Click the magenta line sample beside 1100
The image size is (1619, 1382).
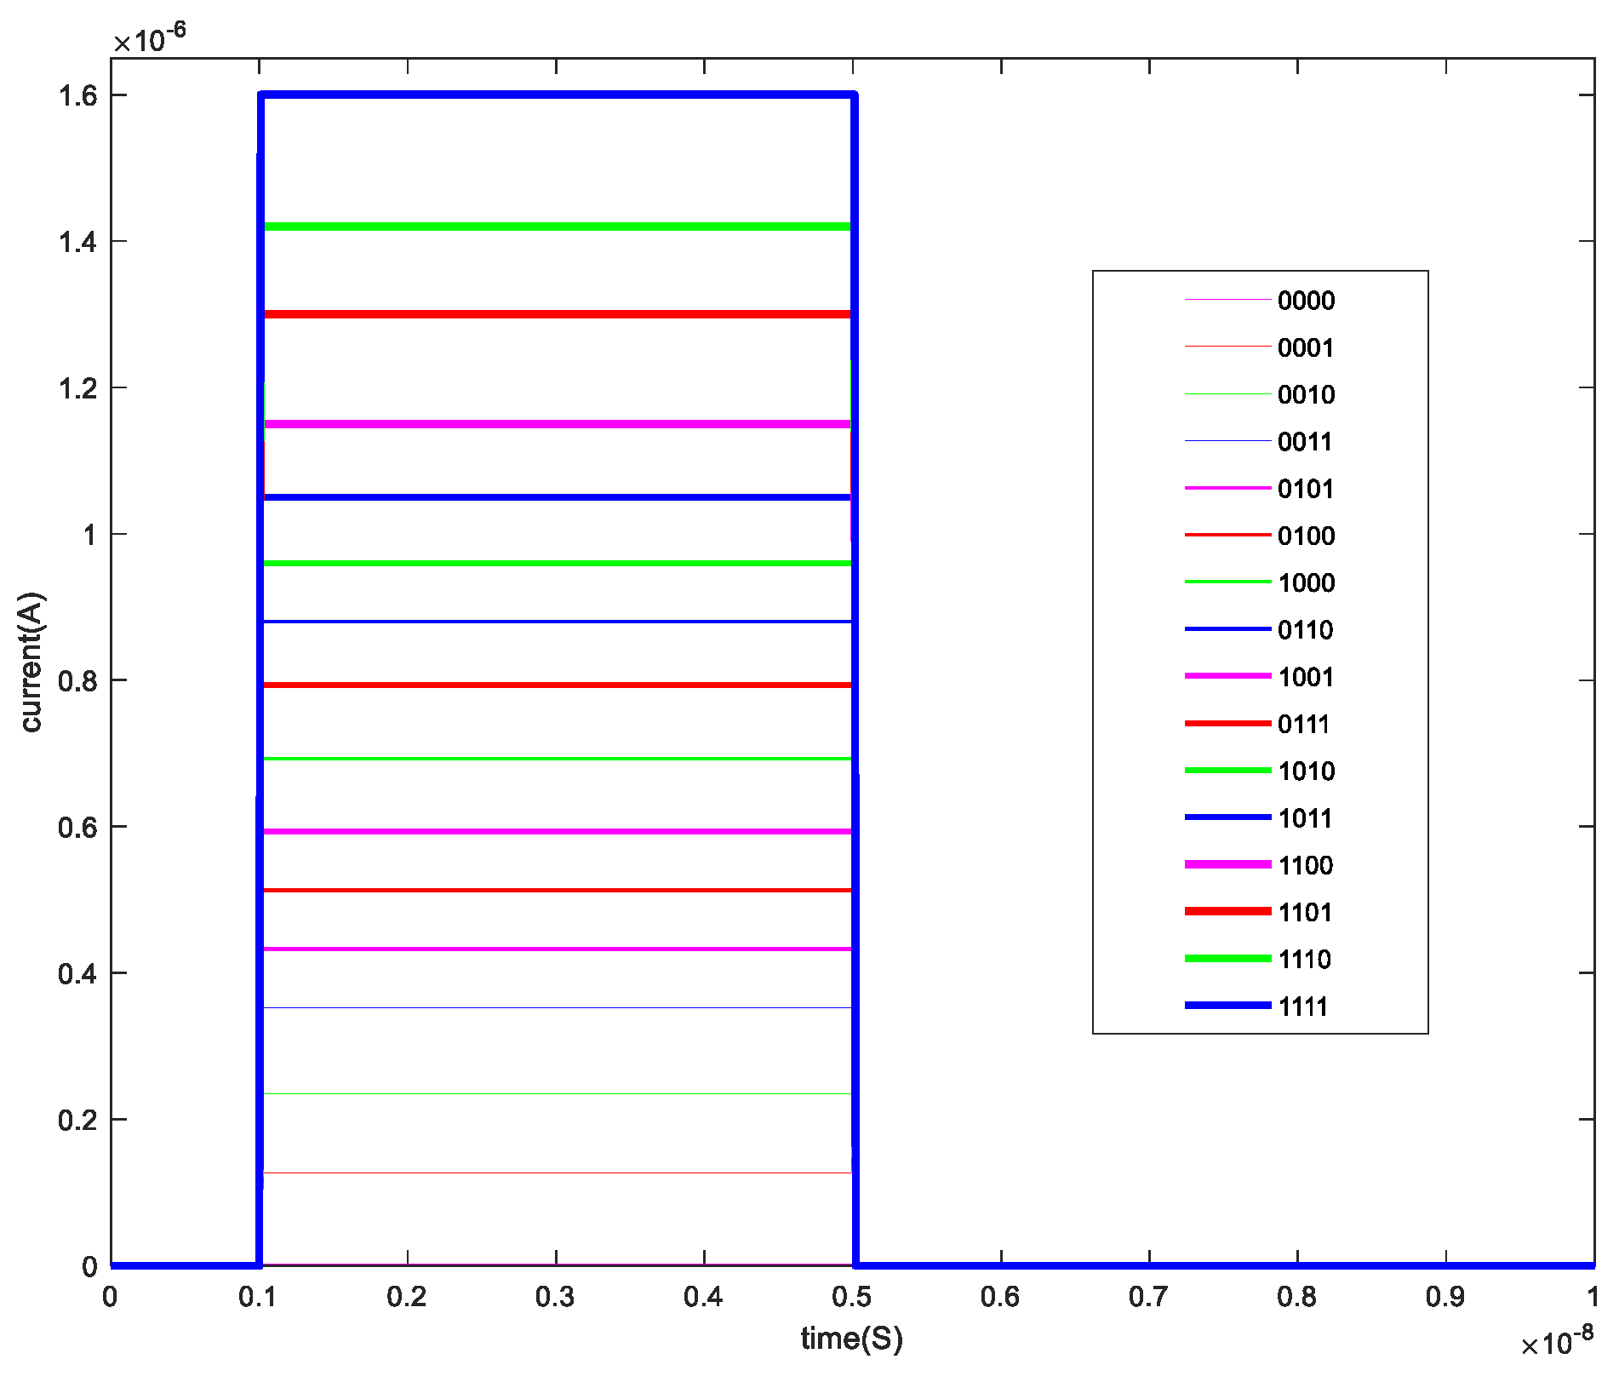click(1227, 865)
